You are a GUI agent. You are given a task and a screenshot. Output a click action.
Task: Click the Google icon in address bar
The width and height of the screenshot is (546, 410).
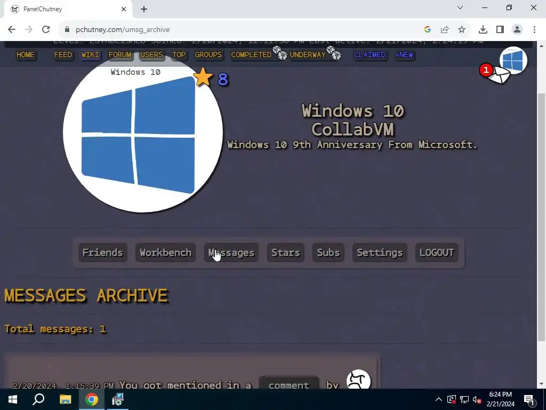[x=428, y=30]
